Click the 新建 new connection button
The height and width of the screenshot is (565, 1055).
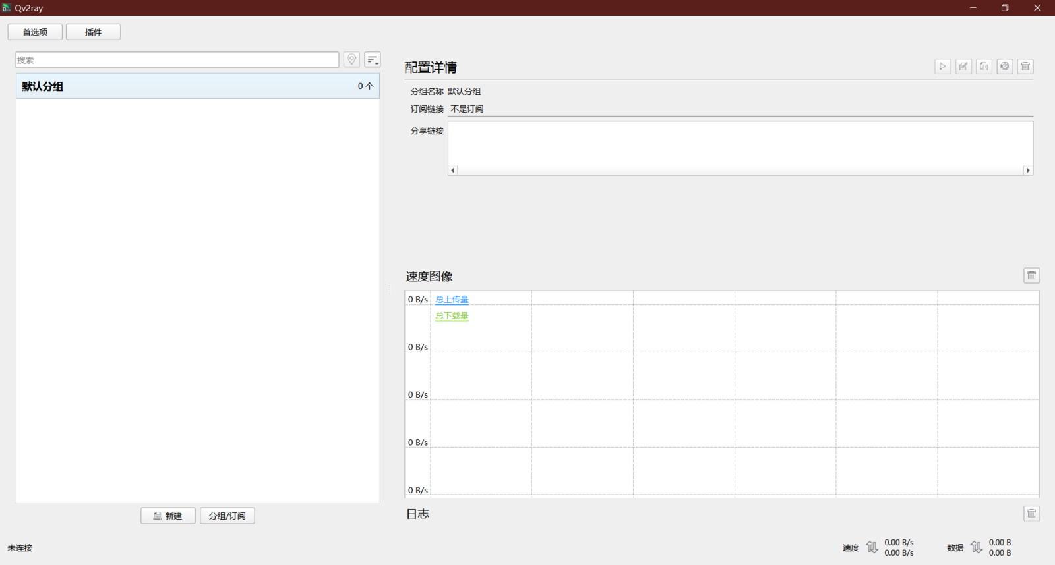click(x=168, y=516)
